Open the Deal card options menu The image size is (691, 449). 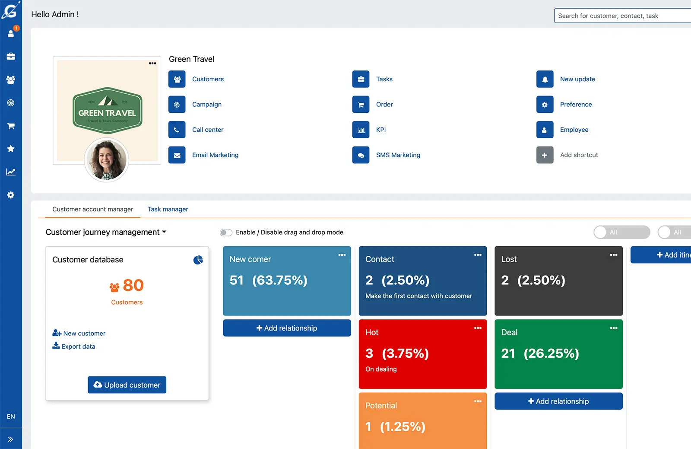613,328
